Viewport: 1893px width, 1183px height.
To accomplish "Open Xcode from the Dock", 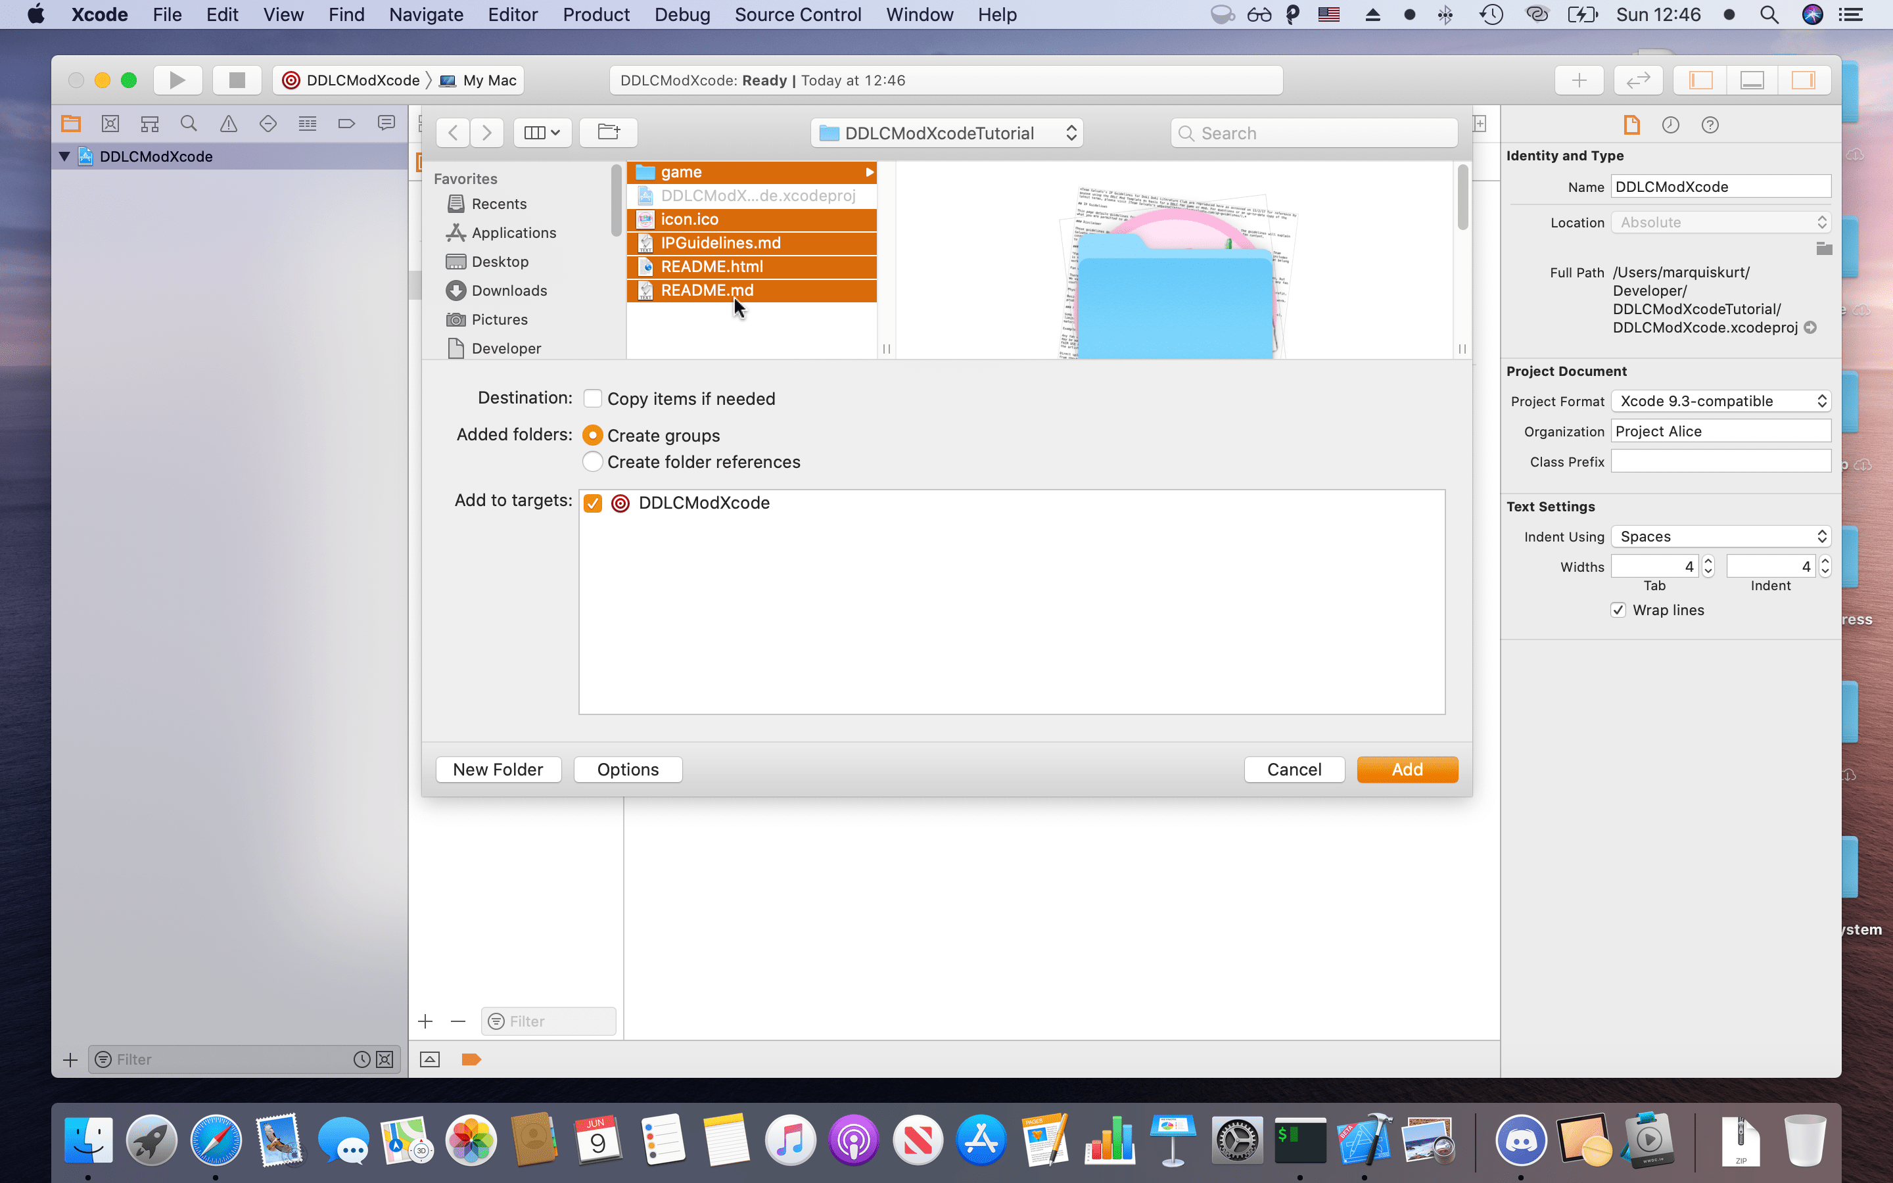I will 1365,1140.
